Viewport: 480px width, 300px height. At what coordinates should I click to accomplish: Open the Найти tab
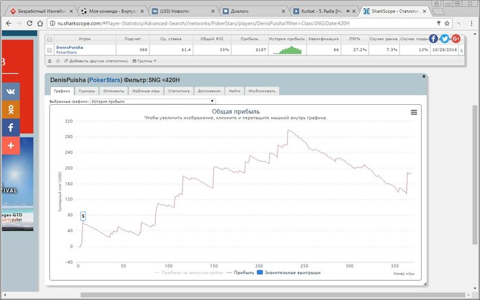coord(235,91)
